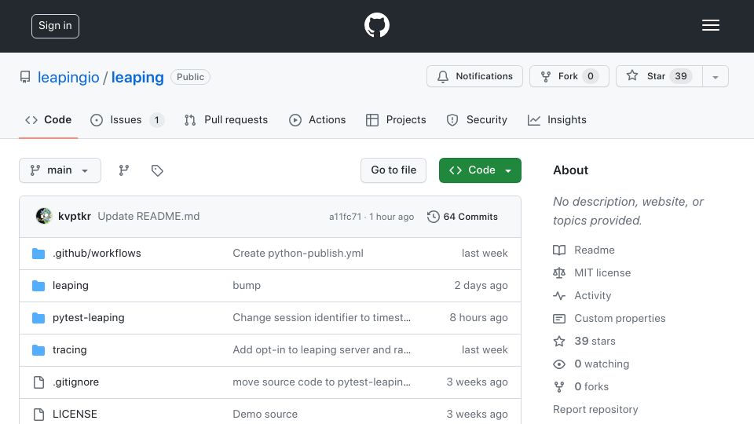
Task: Open kvptkr author profile link
Action: coord(75,217)
